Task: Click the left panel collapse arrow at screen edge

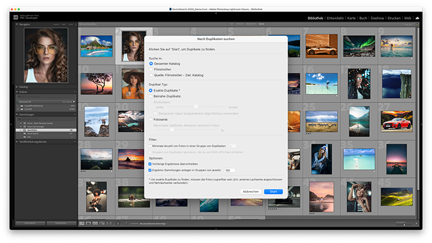Action: point(11,123)
